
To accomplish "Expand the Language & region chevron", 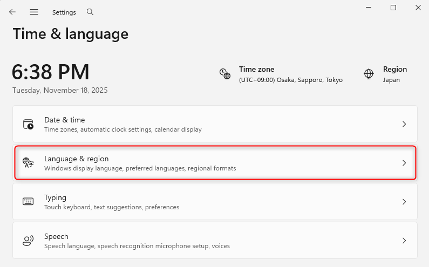I will click(404, 163).
